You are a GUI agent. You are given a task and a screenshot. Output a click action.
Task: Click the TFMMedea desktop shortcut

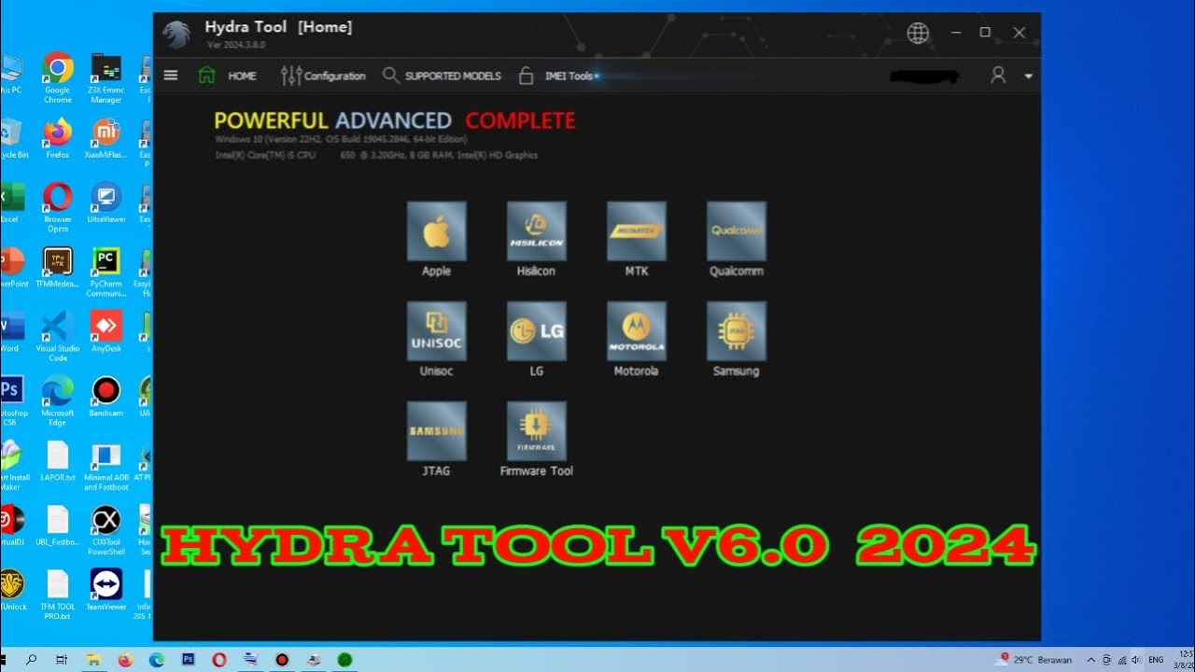coord(58,267)
